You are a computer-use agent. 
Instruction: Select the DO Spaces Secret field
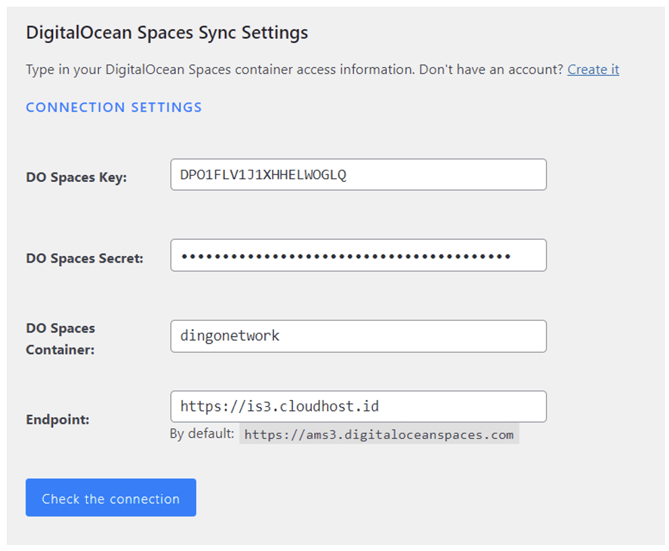(x=357, y=255)
